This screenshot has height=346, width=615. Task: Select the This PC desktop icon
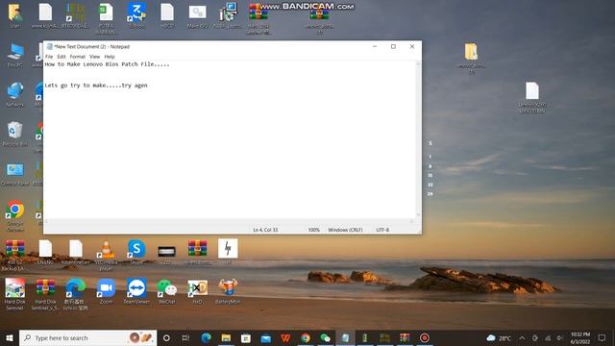point(15,55)
